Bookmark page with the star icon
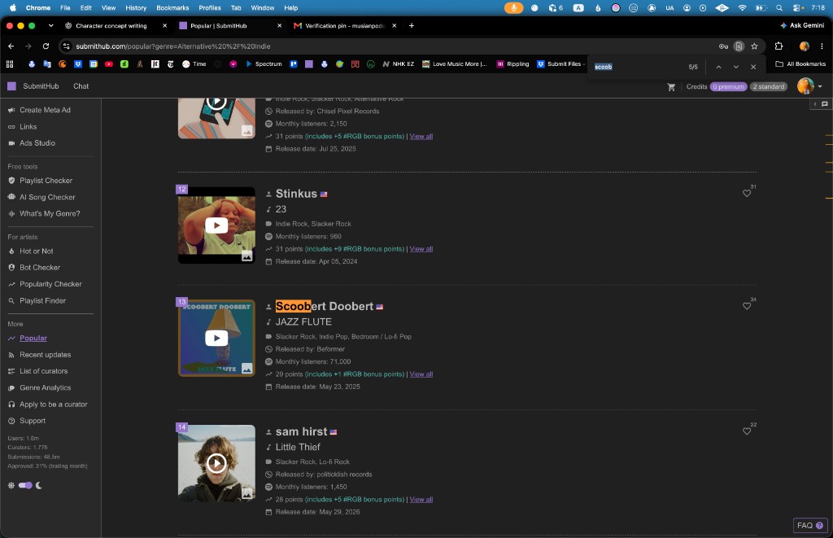Viewport: 833px width, 538px height. click(754, 46)
